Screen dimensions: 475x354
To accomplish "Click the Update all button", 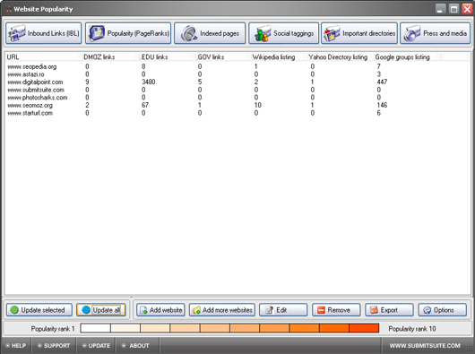I will [x=101, y=310].
